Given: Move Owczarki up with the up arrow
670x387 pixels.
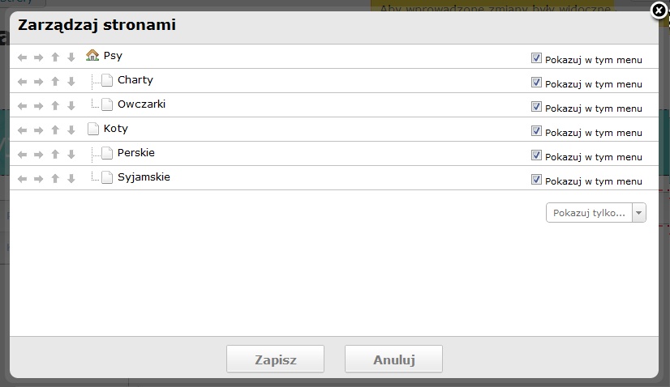Looking at the screenshot, I should (x=55, y=106).
